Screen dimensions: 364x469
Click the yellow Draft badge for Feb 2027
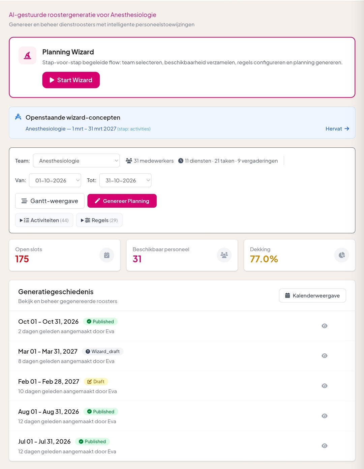pyautogui.click(x=96, y=382)
